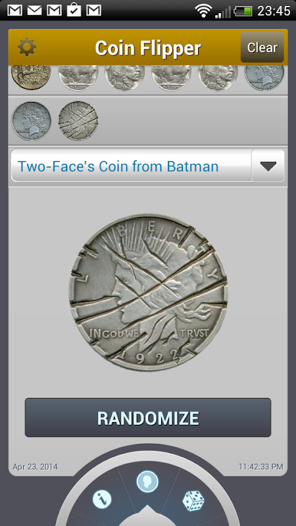The height and width of the screenshot is (526, 296).
Task: Tap the center pointer of the wheel menu
Action: (x=147, y=515)
